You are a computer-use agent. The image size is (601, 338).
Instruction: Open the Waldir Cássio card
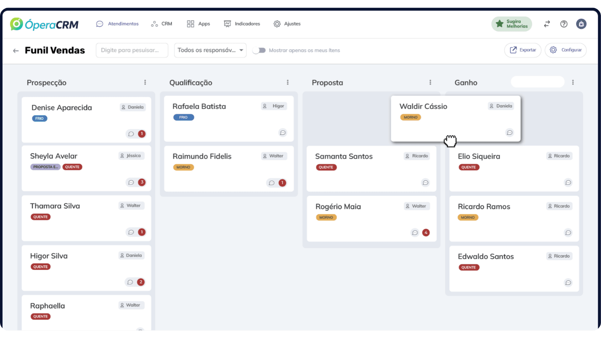coord(455,119)
